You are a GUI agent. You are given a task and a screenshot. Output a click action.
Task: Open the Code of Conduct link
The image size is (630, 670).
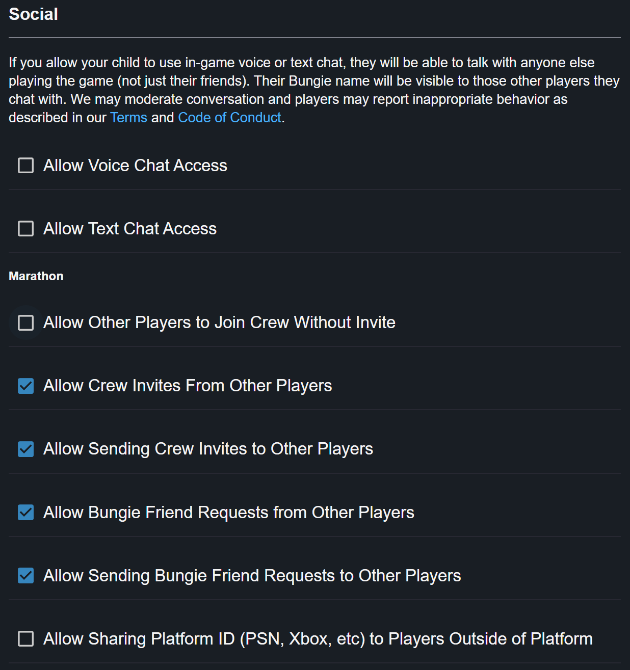tap(229, 118)
